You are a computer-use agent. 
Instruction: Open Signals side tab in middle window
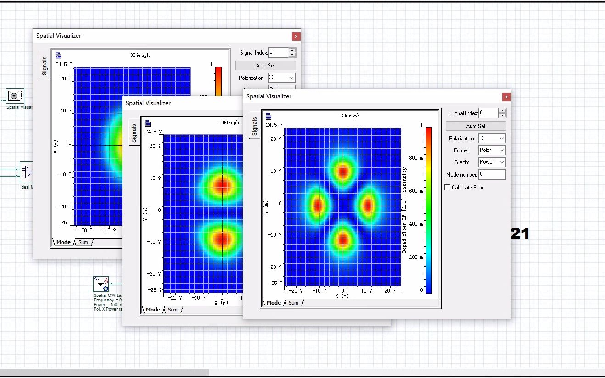tap(134, 133)
